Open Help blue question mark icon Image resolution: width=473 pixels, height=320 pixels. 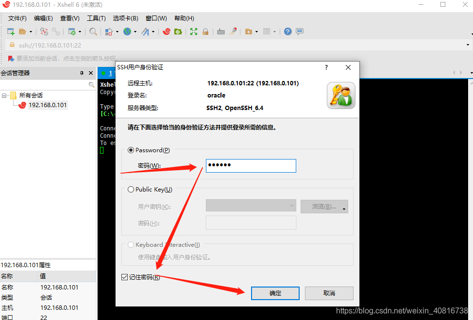pyautogui.click(x=288, y=32)
